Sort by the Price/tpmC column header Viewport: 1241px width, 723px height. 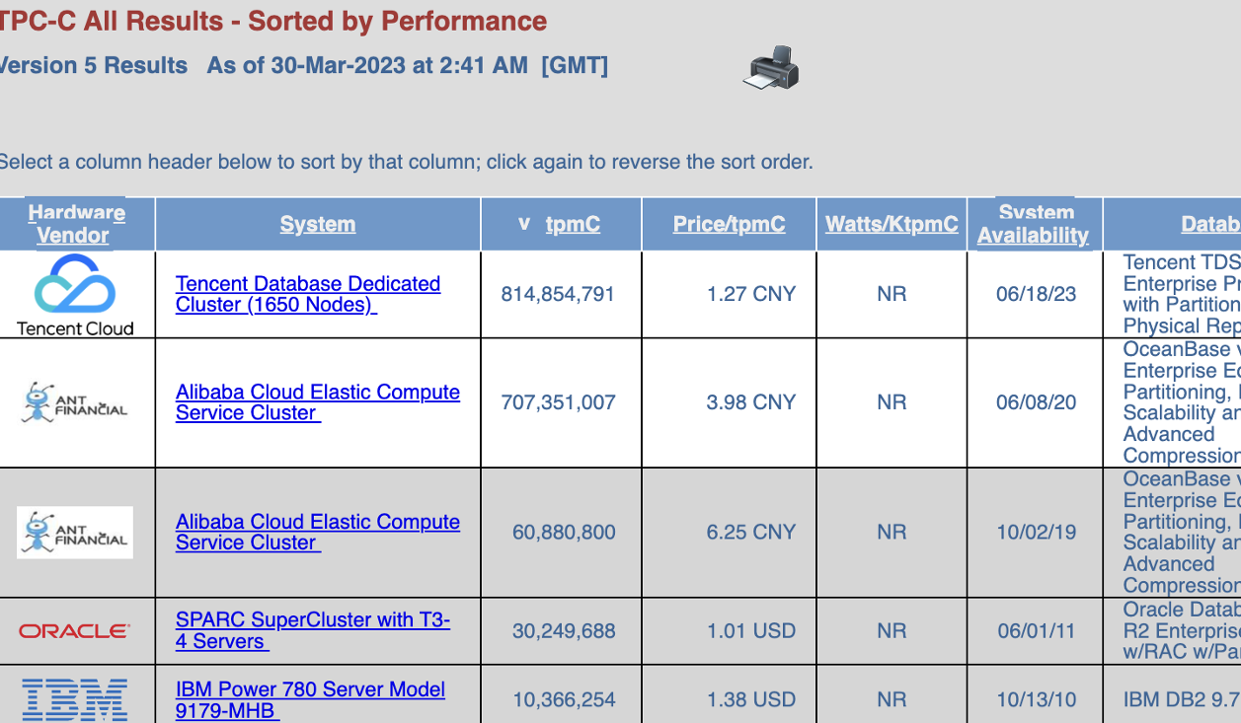[729, 224]
